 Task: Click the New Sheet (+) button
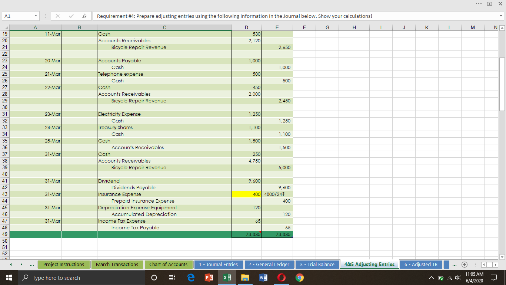[x=464, y=264]
